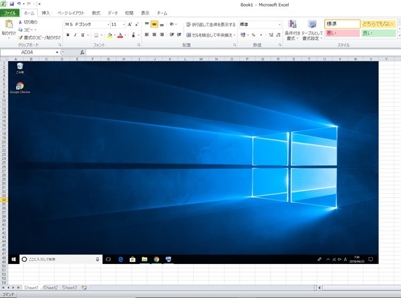Image resolution: width=401 pixels, height=298 pixels.
Task: Apply the 良い green cell style
Action: coord(378,33)
